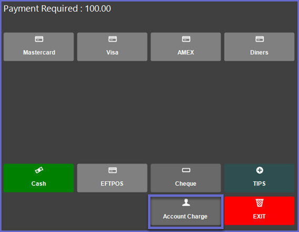Click the trash bin icon above EXIT

click(x=260, y=203)
